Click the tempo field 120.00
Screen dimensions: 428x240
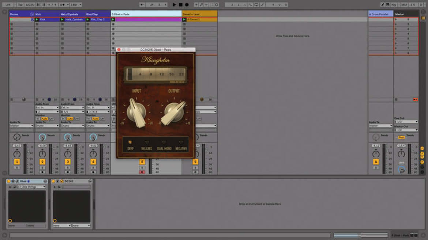click(30, 5)
